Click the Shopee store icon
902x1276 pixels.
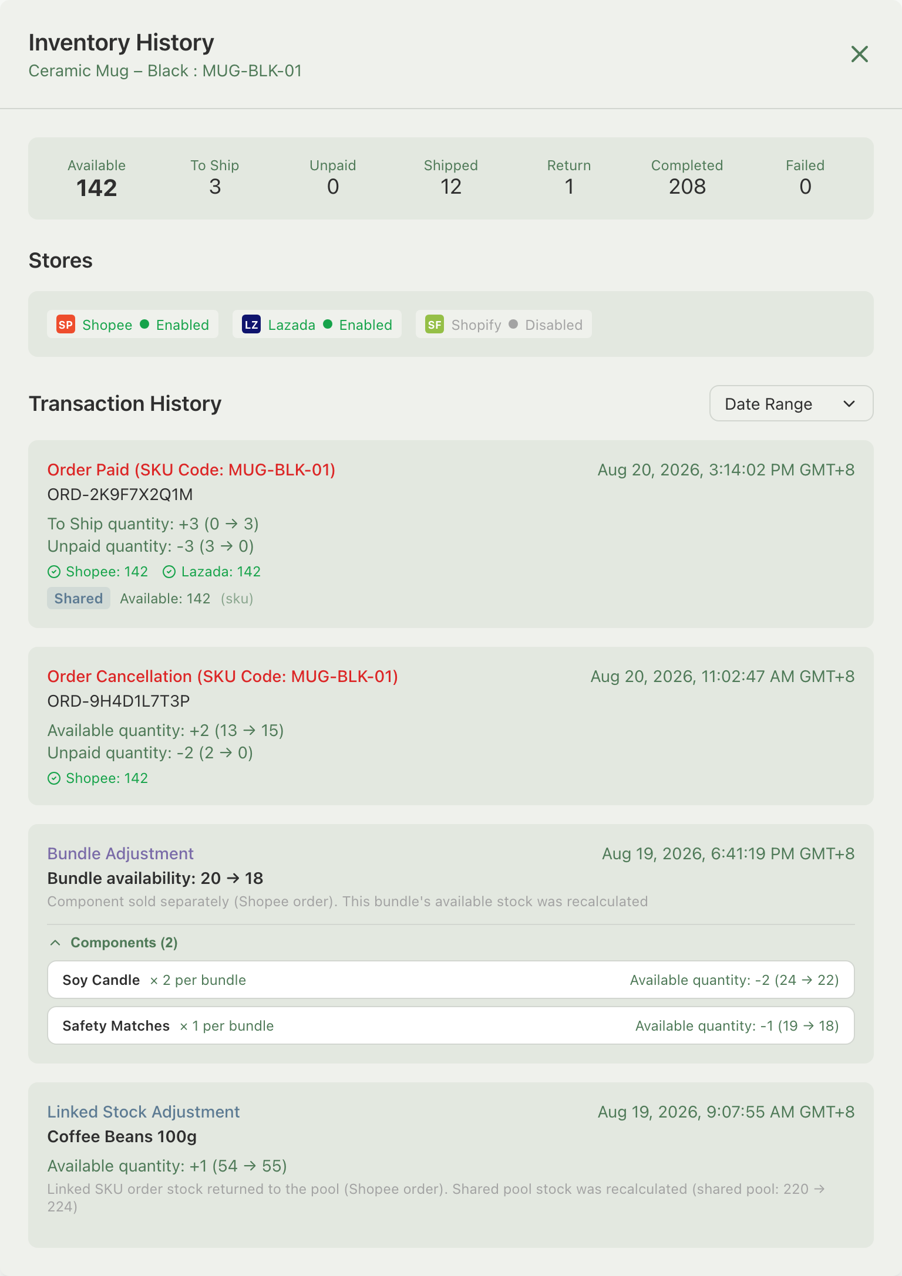66,325
